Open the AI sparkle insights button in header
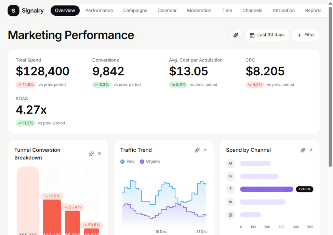Viewport: 333px width, 235px height. (236, 35)
